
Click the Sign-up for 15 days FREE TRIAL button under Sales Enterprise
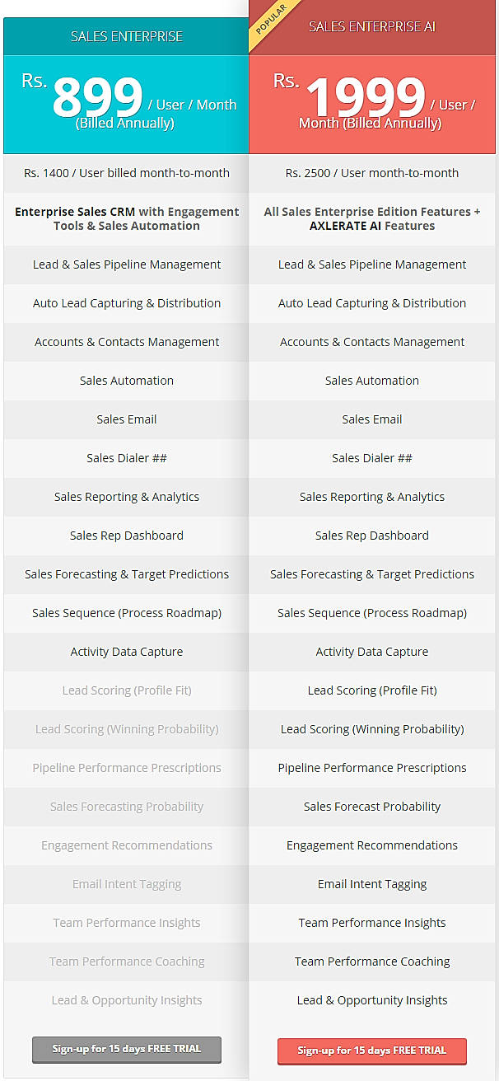126,1050
